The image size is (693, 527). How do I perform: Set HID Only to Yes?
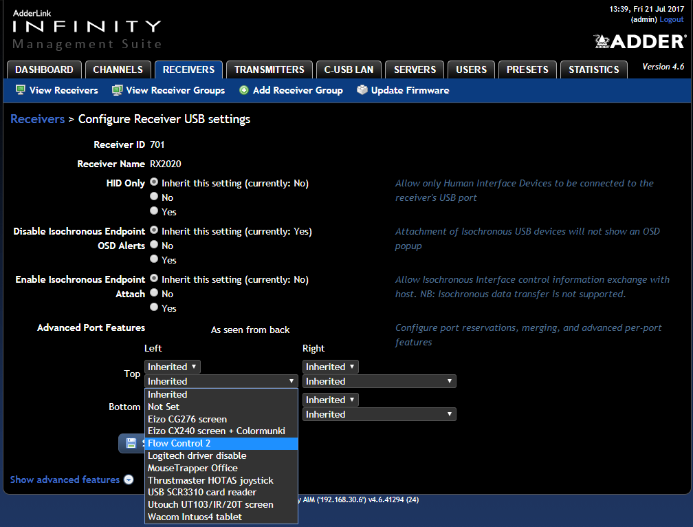point(154,211)
